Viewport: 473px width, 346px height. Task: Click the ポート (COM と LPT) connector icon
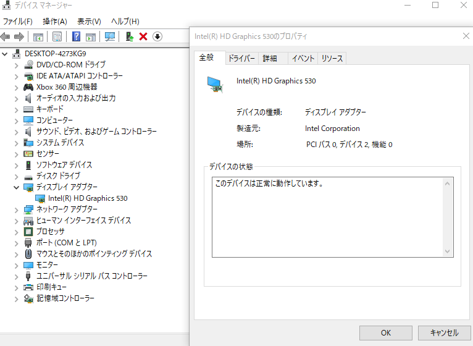click(28, 243)
